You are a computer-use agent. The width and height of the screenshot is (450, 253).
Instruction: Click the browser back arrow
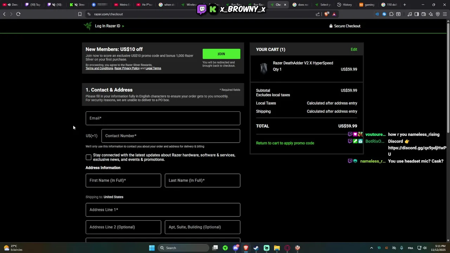4,14
